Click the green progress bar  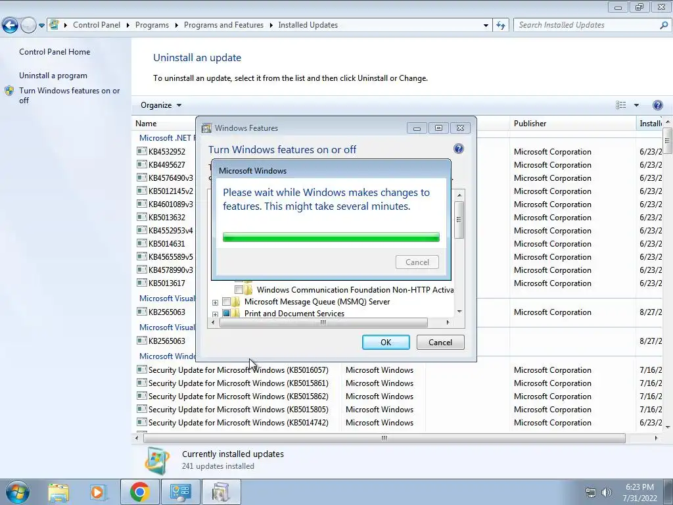(331, 237)
